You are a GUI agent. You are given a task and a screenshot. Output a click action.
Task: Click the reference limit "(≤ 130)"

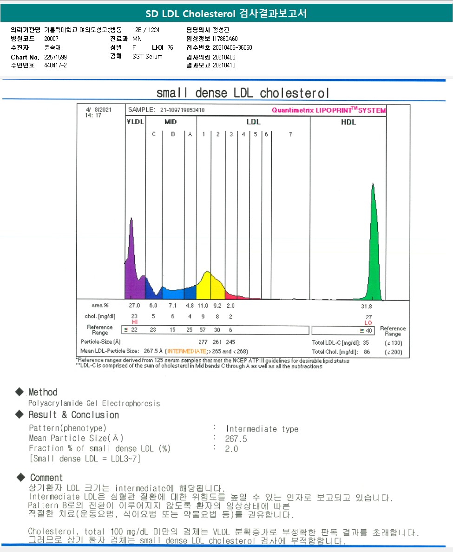[394, 343]
